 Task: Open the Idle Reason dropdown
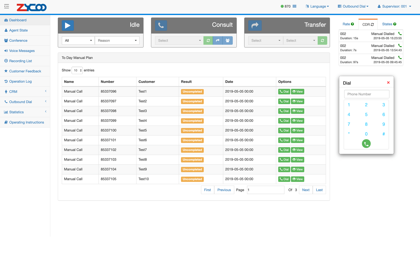[117, 41]
